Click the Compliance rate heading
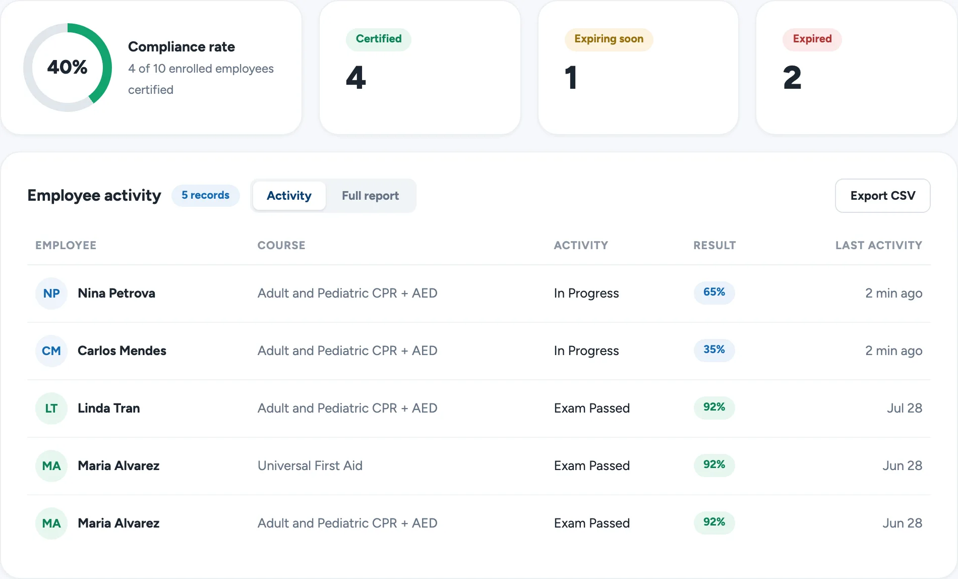 tap(182, 46)
